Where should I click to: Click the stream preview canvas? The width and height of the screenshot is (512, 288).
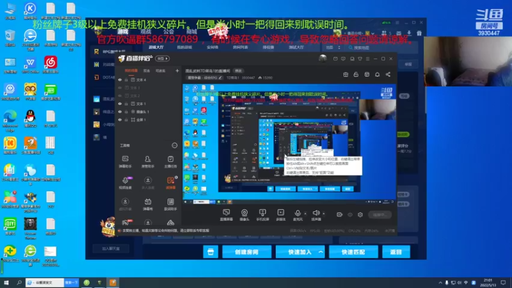tap(289, 144)
